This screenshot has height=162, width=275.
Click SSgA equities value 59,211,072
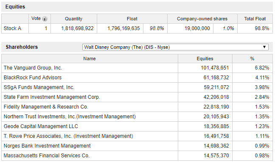click(216, 87)
